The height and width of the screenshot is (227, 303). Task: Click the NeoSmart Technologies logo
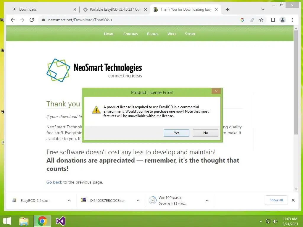click(94, 70)
